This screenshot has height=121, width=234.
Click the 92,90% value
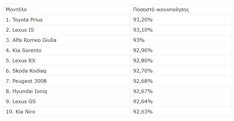(x=143, y=50)
